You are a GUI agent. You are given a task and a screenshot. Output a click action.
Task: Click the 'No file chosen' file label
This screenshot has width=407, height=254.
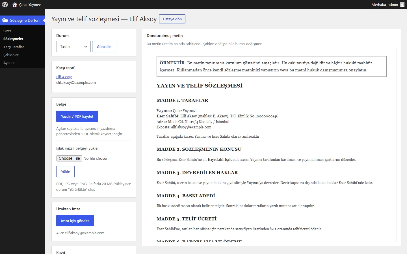click(x=96, y=158)
